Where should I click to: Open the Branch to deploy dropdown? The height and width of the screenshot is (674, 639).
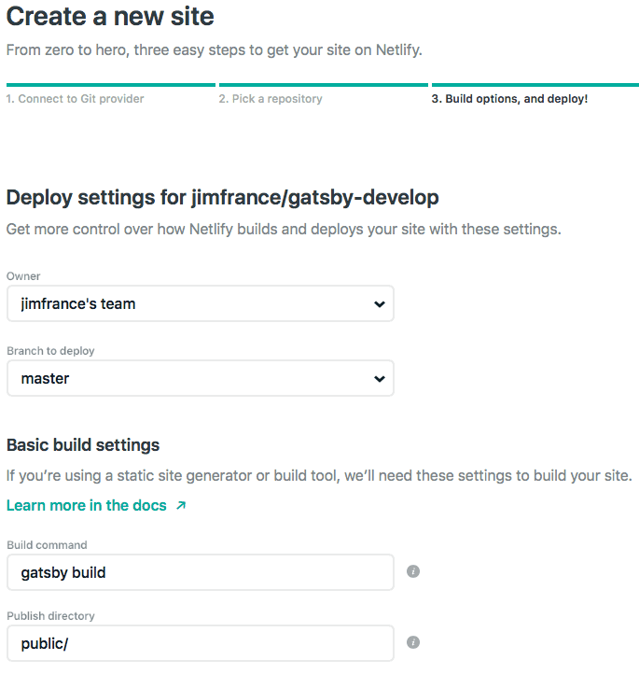[201, 378]
